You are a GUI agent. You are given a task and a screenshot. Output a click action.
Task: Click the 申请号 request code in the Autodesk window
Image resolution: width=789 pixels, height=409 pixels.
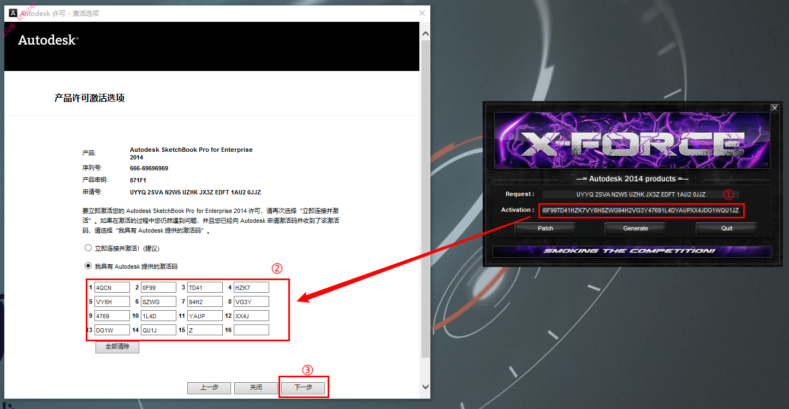pyautogui.click(x=195, y=192)
